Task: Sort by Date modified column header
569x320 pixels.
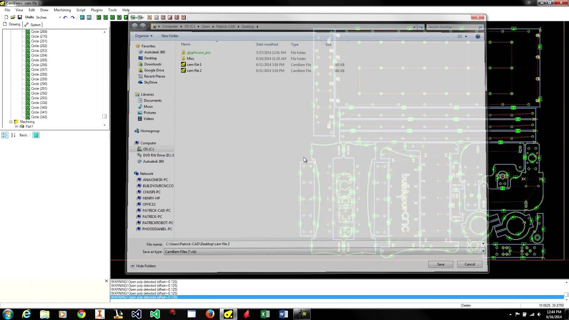Action: click(x=267, y=44)
